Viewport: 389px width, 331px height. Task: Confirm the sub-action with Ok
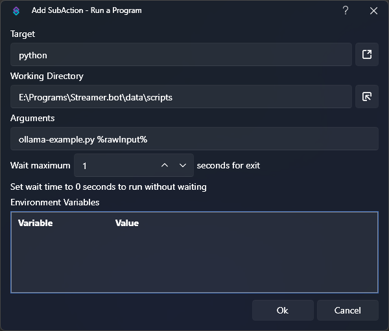tap(282, 310)
